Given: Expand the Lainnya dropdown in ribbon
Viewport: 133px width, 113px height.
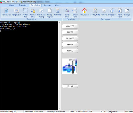Looking at the screenshot, I should pos(127,13).
